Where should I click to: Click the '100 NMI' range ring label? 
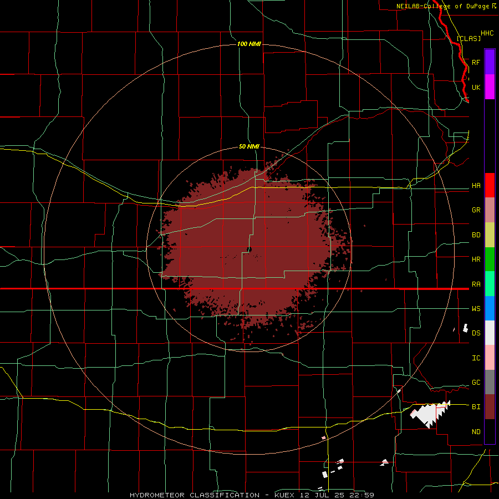pyautogui.click(x=249, y=44)
